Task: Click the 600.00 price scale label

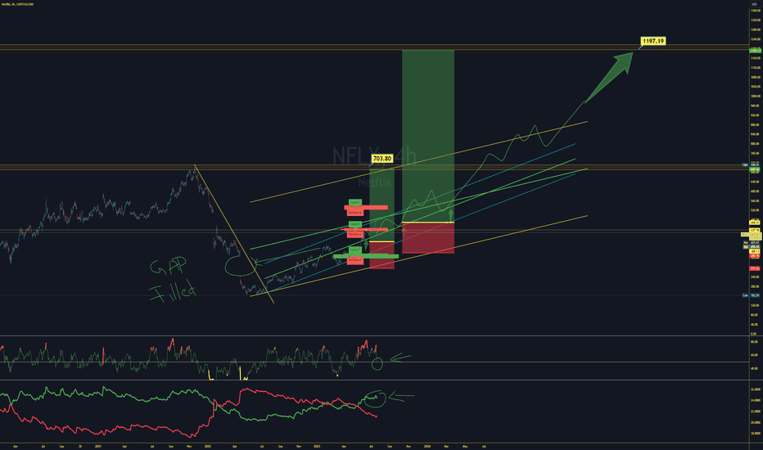Action: pos(755,191)
